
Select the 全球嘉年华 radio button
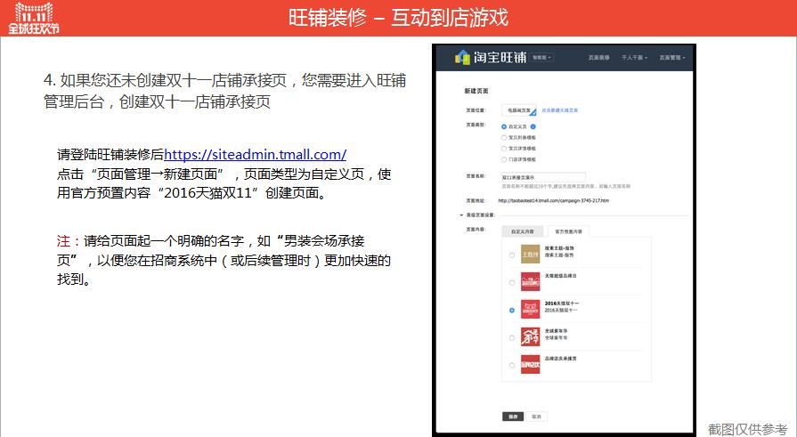512,338
